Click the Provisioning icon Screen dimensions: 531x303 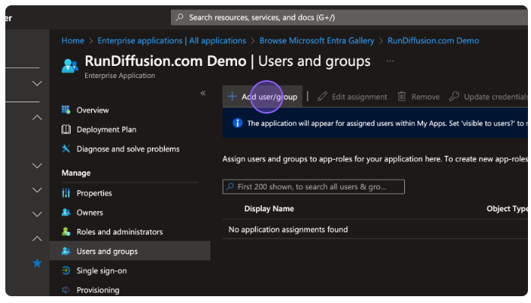coord(66,290)
